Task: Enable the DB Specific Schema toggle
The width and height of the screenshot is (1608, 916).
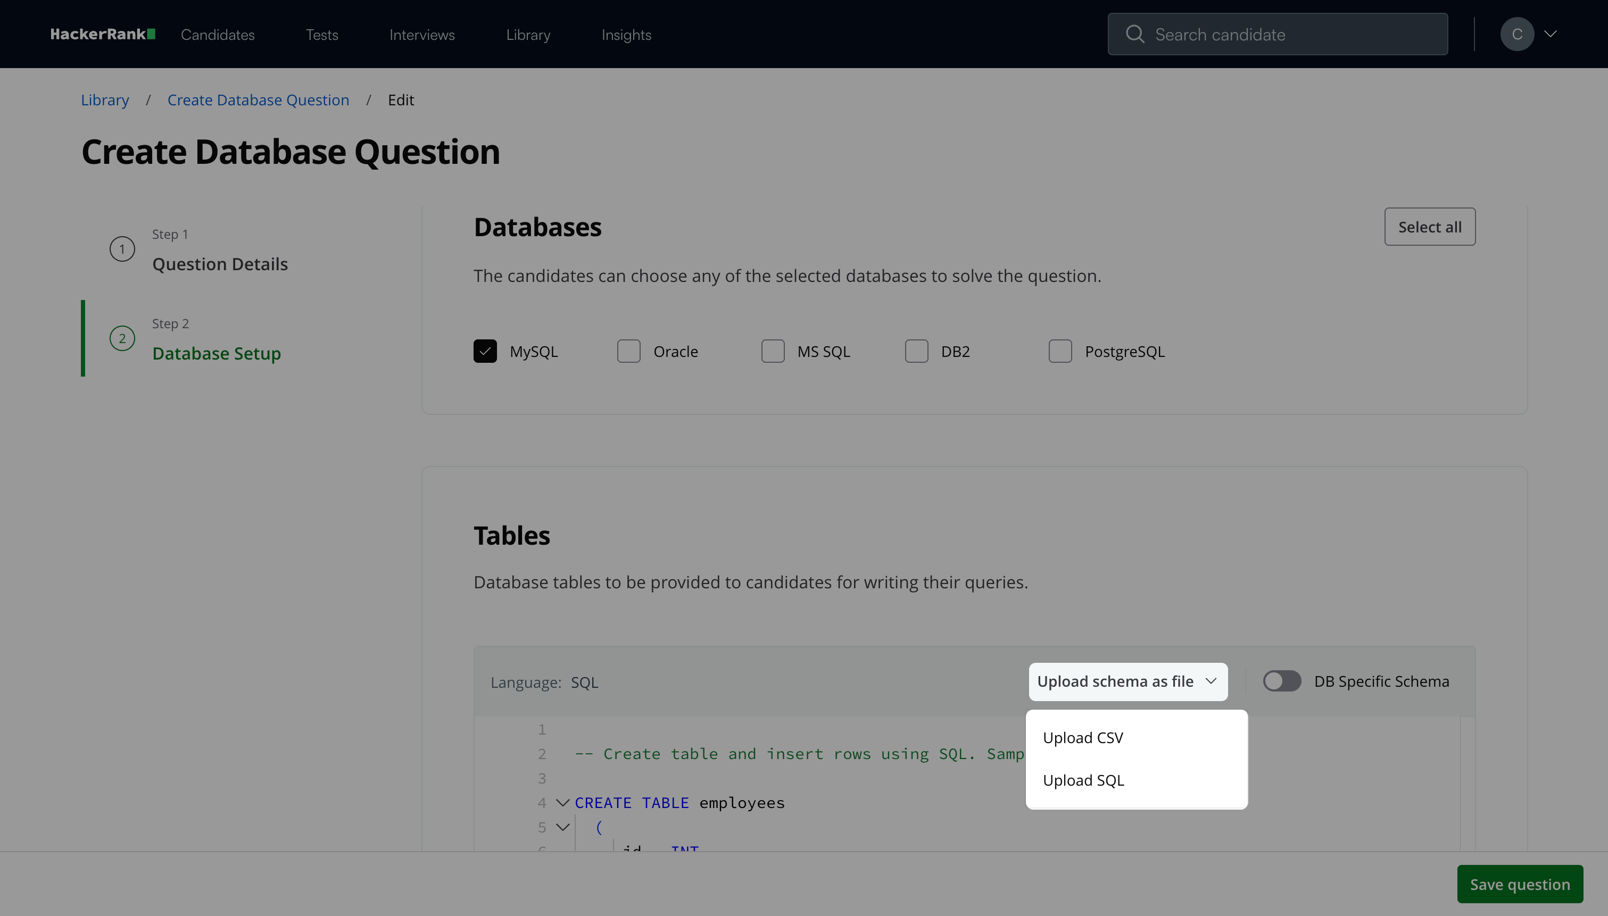Action: (1281, 681)
